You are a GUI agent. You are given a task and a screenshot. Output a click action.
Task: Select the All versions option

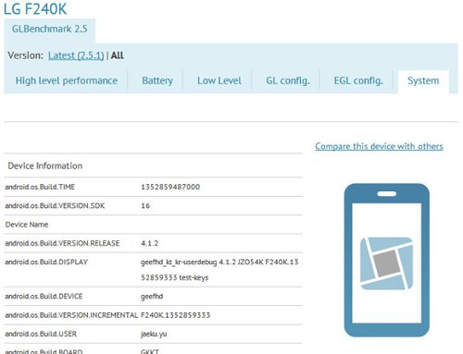pyautogui.click(x=117, y=55)
